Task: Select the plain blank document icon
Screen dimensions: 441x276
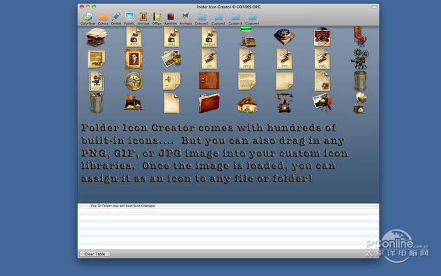Action: point(171,103)
